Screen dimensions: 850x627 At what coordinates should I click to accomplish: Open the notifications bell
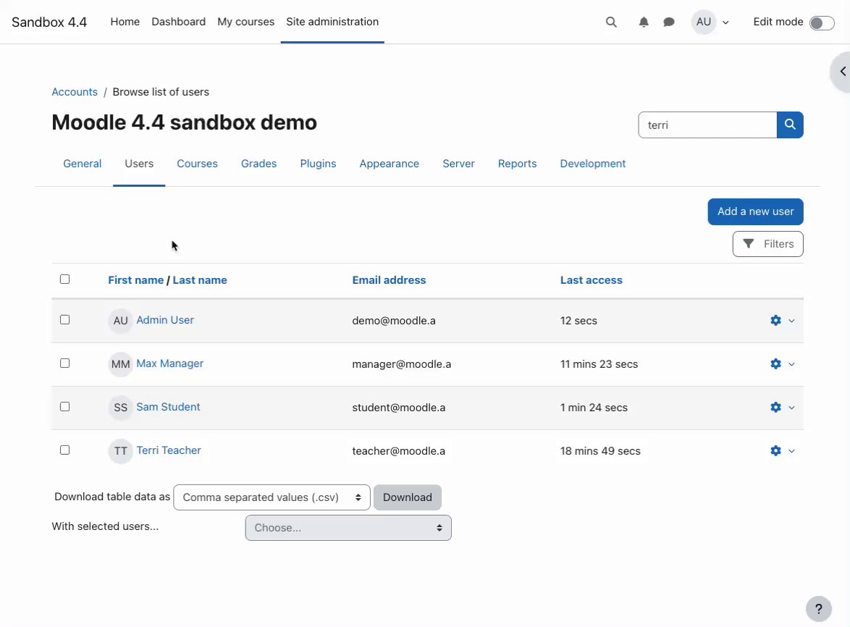tap(644, 22)
